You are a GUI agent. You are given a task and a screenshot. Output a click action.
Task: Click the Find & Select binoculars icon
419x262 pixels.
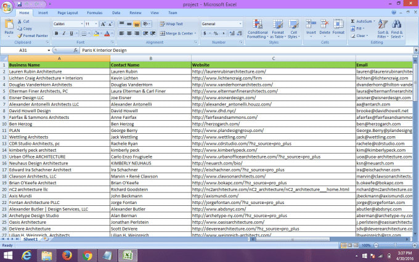397,24
